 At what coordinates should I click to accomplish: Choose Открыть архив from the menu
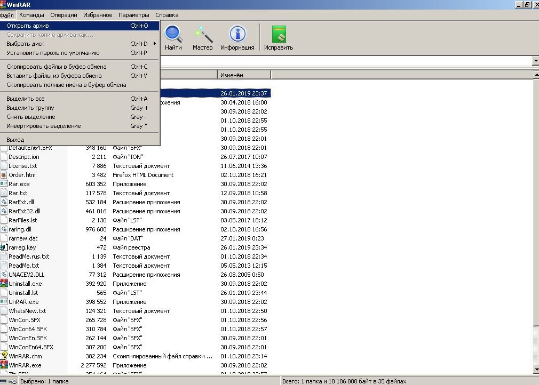80,26
